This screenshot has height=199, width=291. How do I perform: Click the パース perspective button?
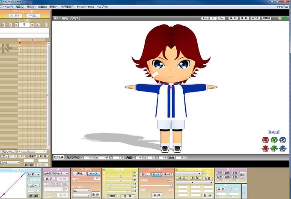(94, 174)
